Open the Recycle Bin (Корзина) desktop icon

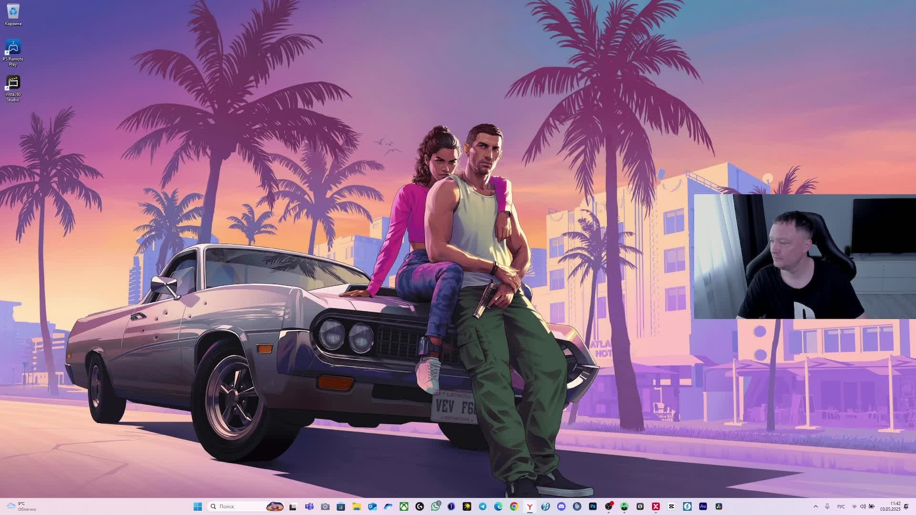[x=13, y=12]
